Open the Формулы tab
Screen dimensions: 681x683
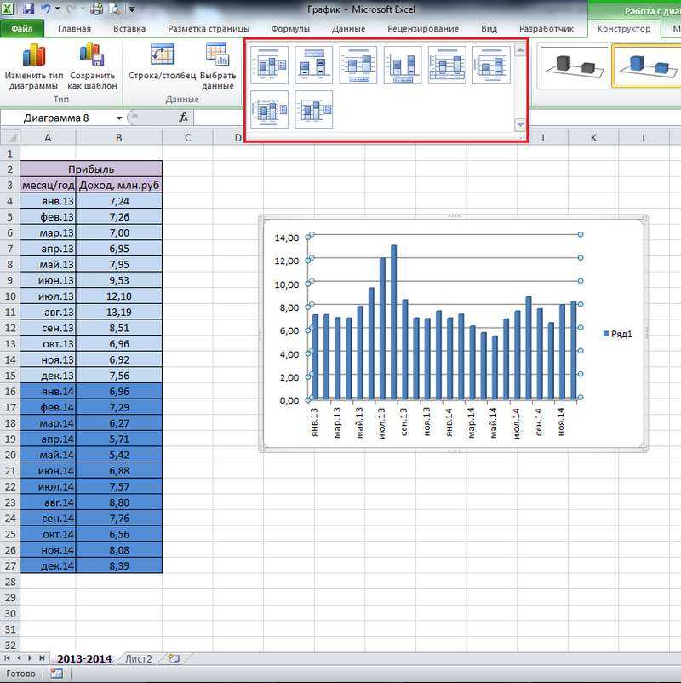click(290, 29)
